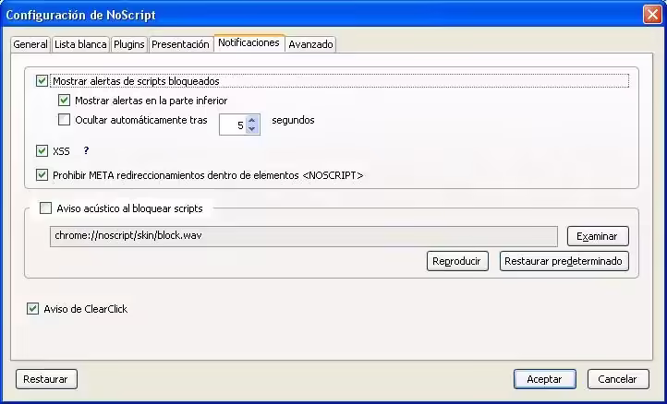Toggle Aviso de ClearClick checkbox
The image size is (667, 404).
click(x=32, y=308)
